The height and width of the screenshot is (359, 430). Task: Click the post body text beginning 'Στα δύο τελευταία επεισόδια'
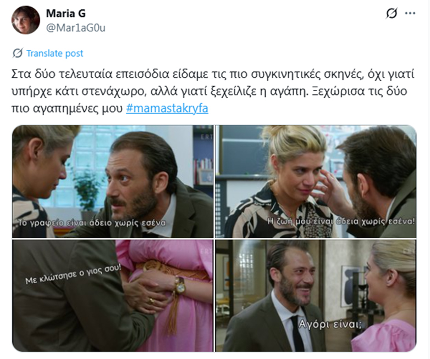213,91
